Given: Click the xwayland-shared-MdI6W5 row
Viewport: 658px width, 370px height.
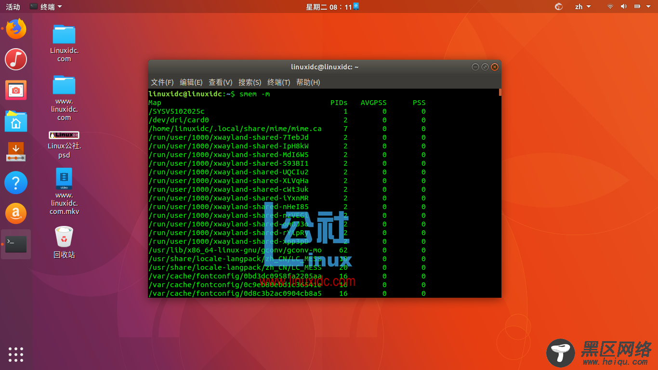Looking at the screenshot, I should (x=287, y=155).
